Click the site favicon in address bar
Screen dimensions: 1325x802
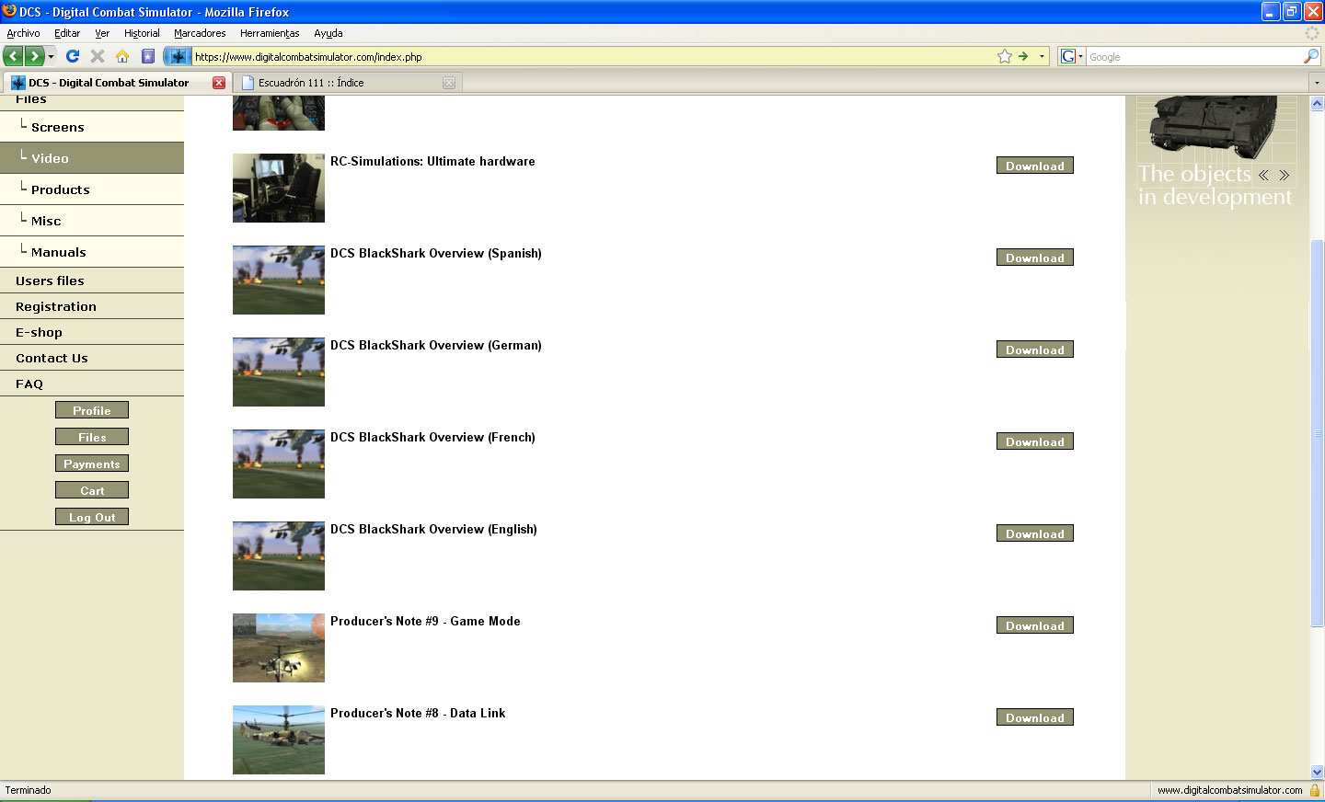[x=179, y=56]
